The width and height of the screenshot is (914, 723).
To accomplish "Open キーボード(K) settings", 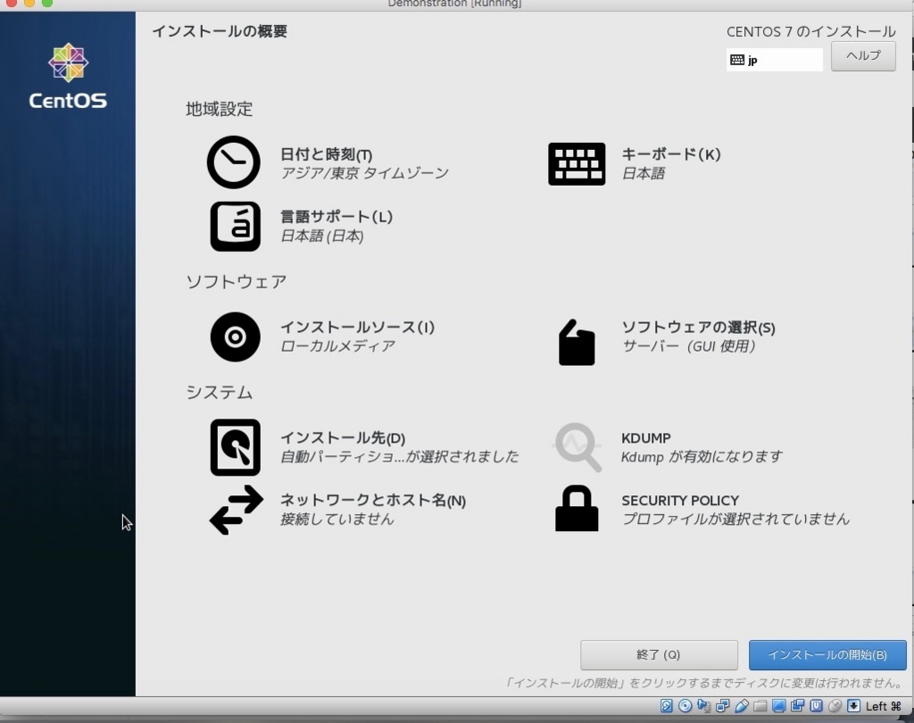I will click(x=671, y=154).
